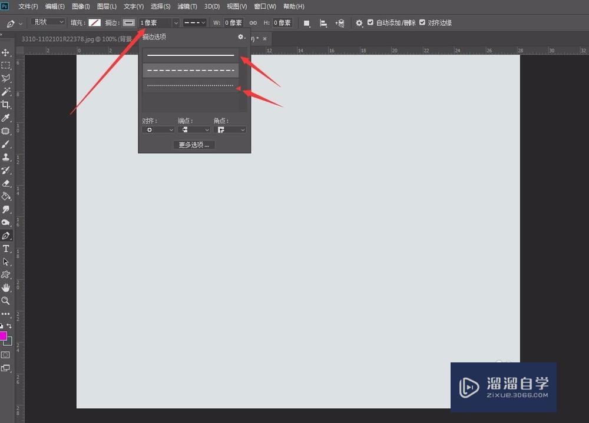This screenshot has height=423, width=589.
Task: Select the Smudge tool
Action: click(6, 209)
